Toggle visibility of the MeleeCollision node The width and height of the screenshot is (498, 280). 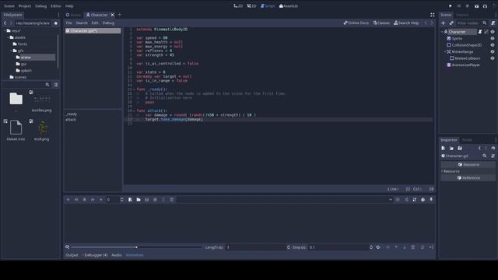[x=493, y=58]
